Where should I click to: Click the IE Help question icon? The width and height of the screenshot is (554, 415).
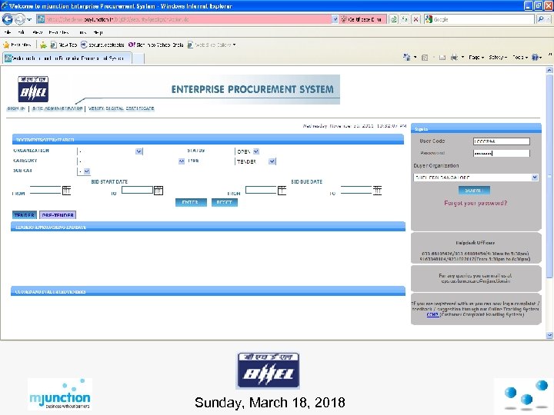[x=536, y=57]
